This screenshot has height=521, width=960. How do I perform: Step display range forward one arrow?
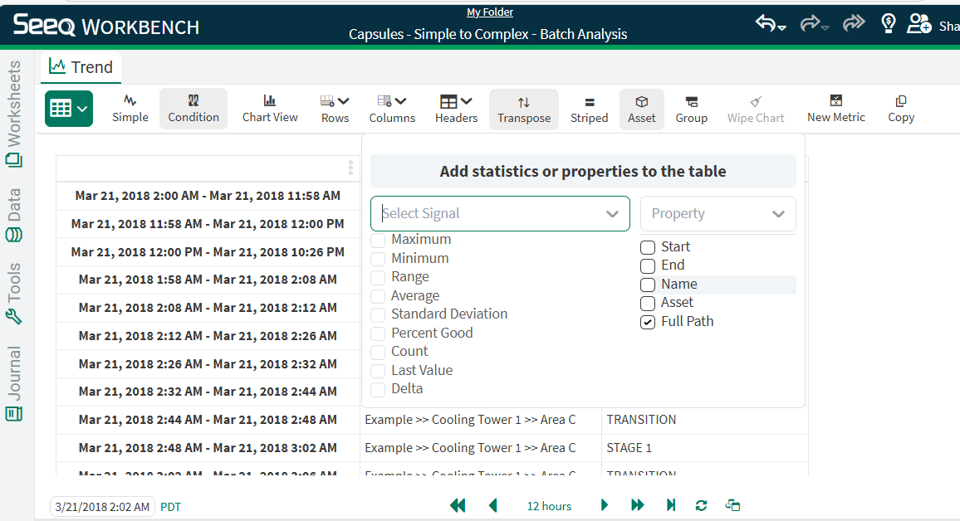(605, 505)
